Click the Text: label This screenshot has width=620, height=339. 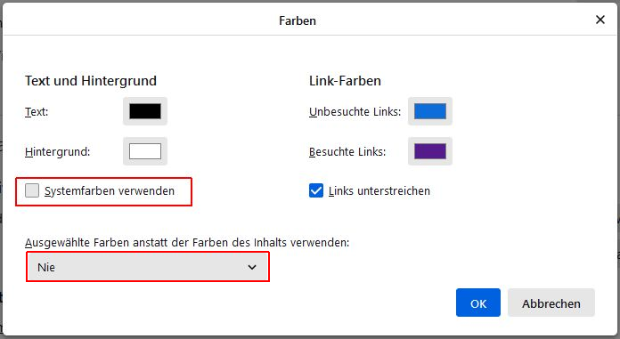[37, 112]
